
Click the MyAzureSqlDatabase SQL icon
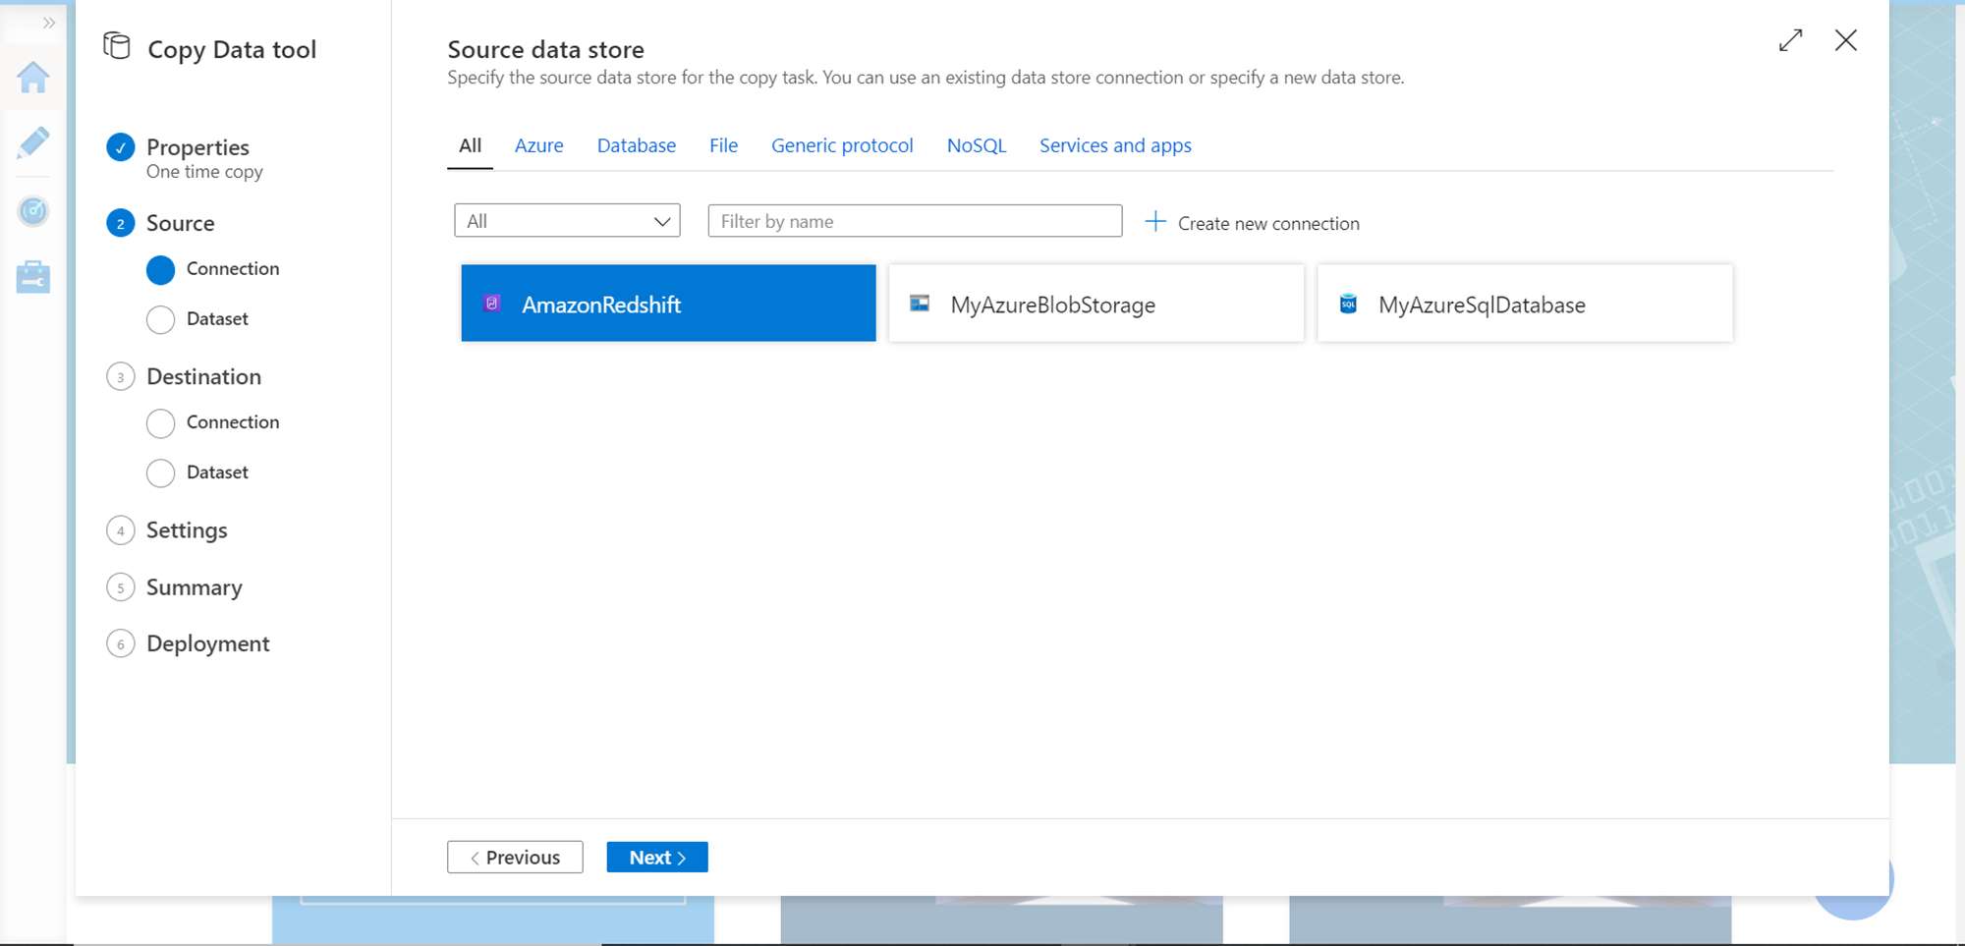click(x=1349, y=304)
